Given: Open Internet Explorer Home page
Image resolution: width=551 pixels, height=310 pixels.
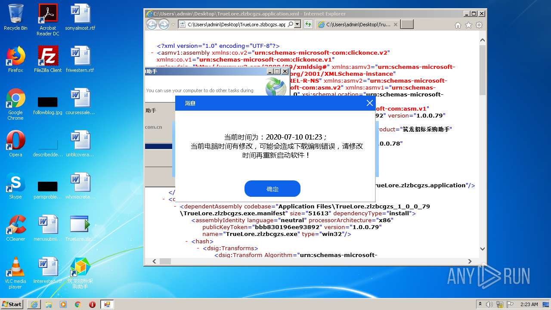Looking at the screenshot, I should (x=458, y=25).
